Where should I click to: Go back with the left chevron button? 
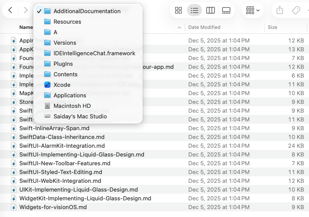pyautogui.click(x=10, y=10)
